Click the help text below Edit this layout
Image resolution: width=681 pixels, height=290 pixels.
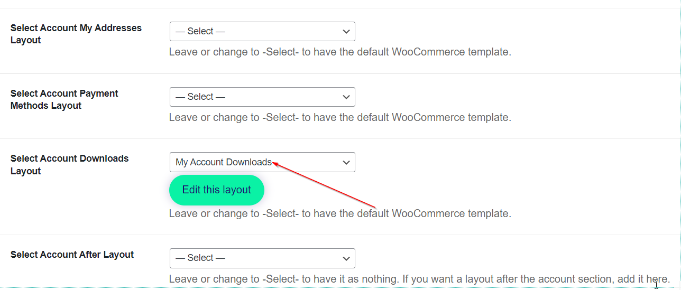click(x=340, y=214)
